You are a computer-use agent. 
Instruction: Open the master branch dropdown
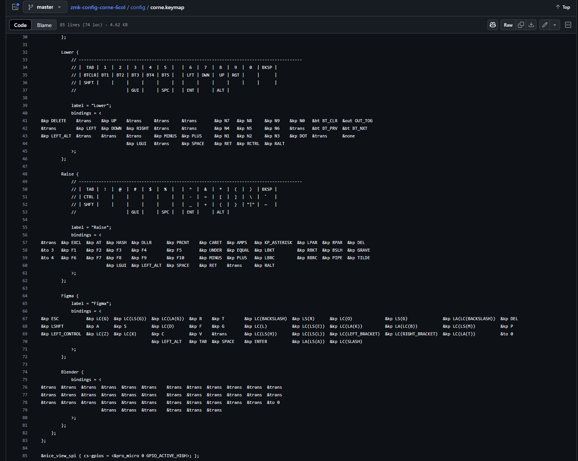[x=45, y=7]
